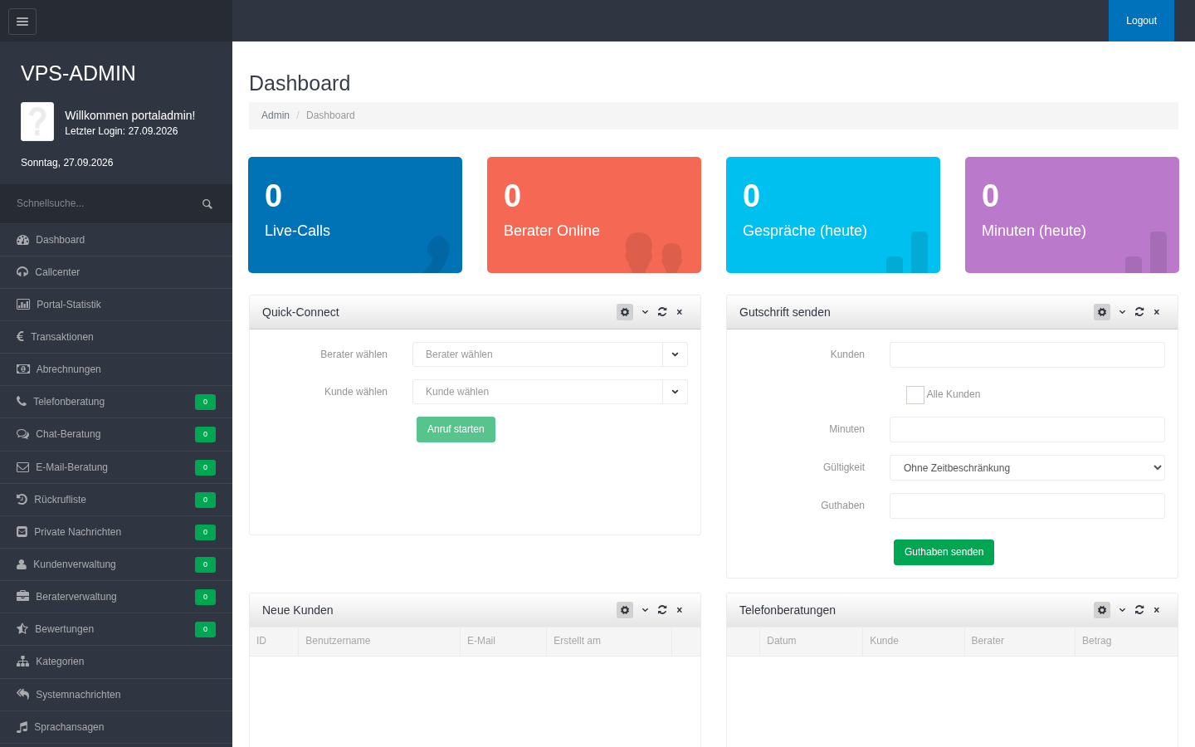Screen dimensions: 1195x747
Task: Click the Guthaben senden button
Action: [x=944, y=552]
